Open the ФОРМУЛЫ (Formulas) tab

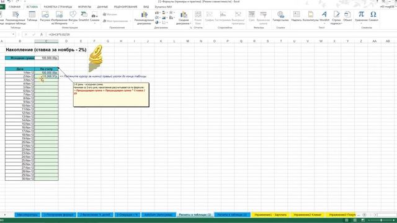(84, 7)
